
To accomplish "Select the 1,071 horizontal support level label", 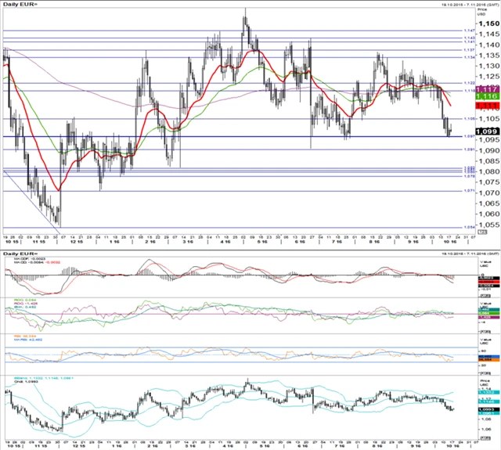I will point(470,191).
